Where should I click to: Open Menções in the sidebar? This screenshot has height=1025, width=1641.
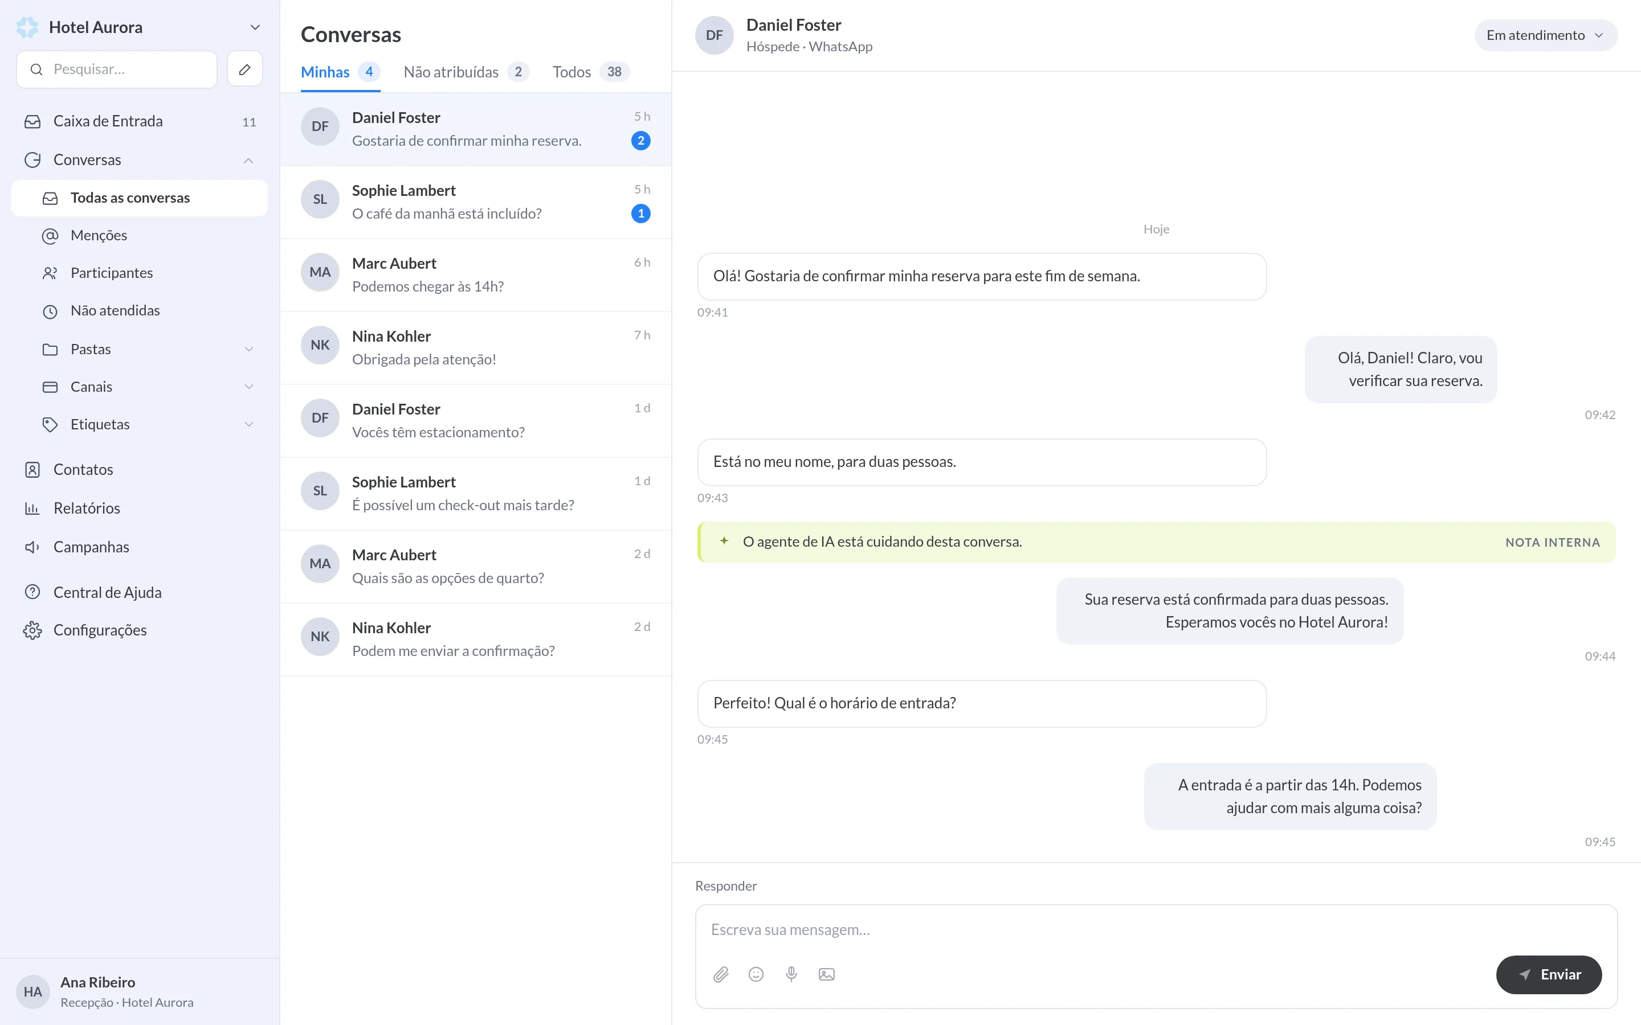coord(140,235)
